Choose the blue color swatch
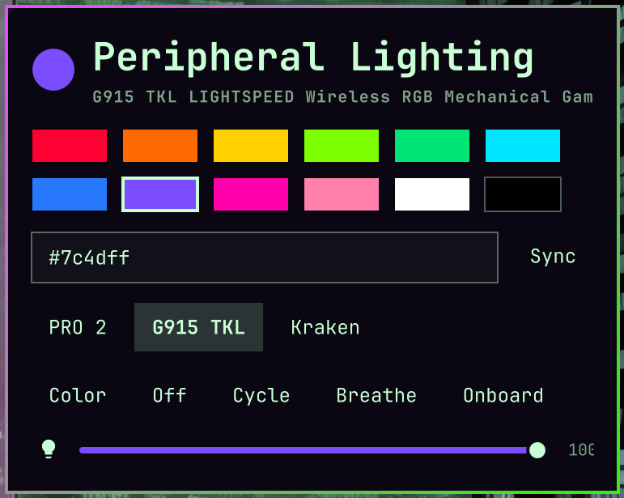This screenshot has width=624, height=498. pos(70,194)
